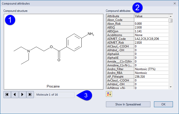Click scrollbar up arrow in attributes table
The width and height of the screenshot is (179, 114).
[x=171, y=16]
